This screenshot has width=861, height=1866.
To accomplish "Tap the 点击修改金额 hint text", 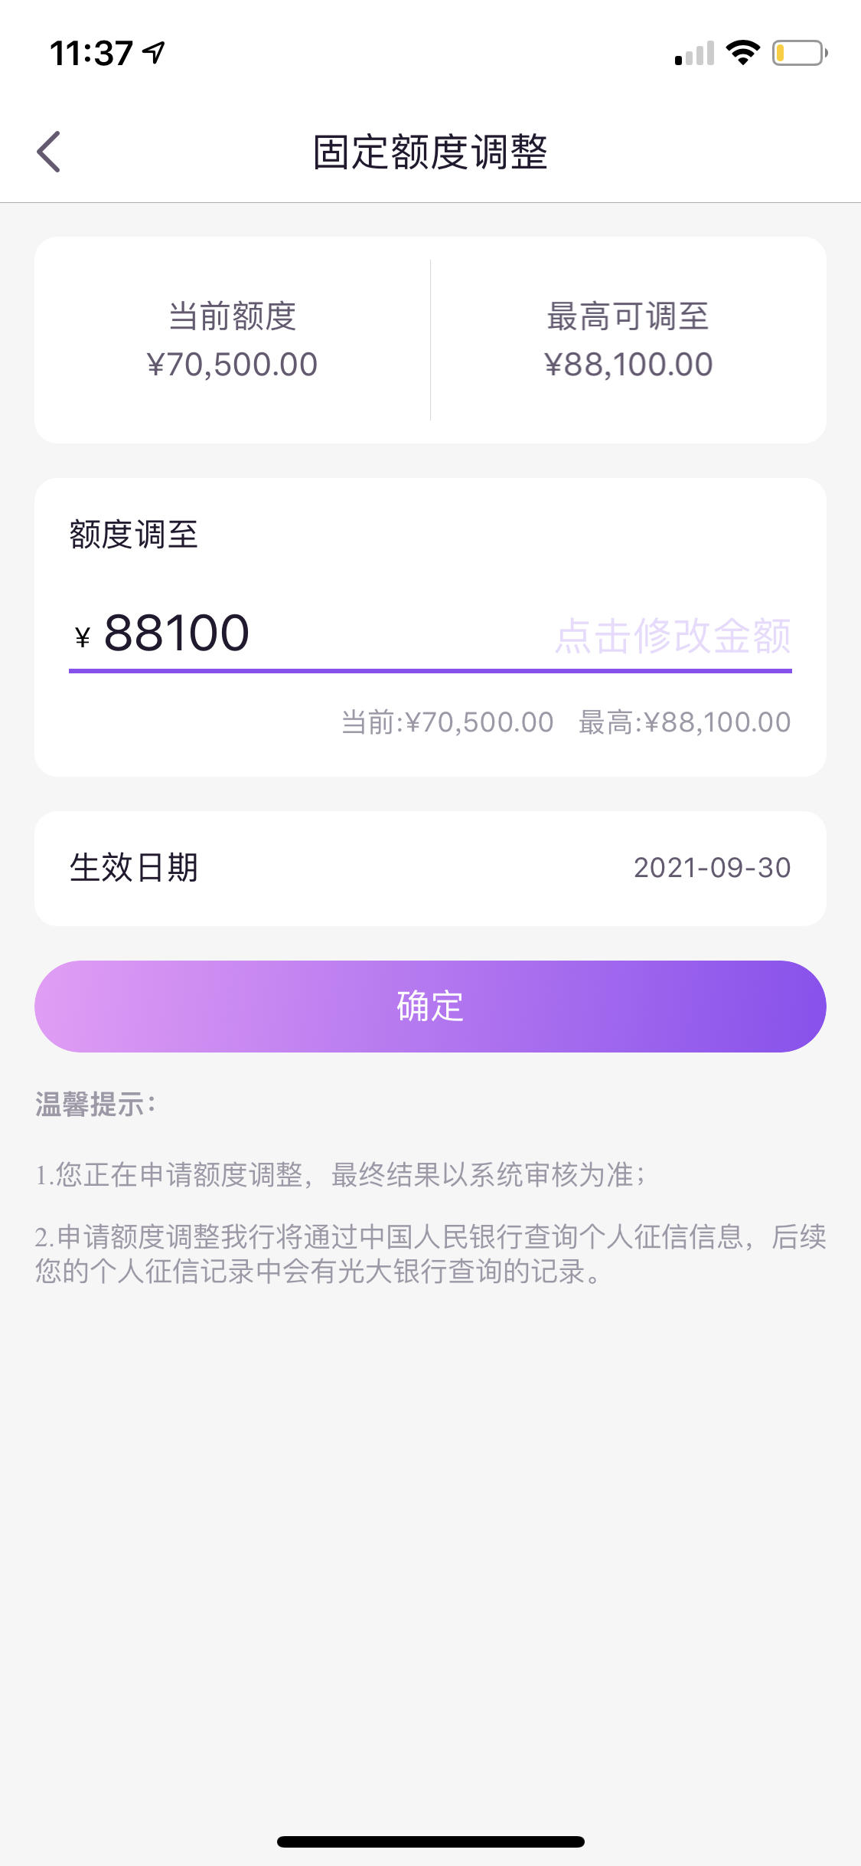I will pos(673,636).
